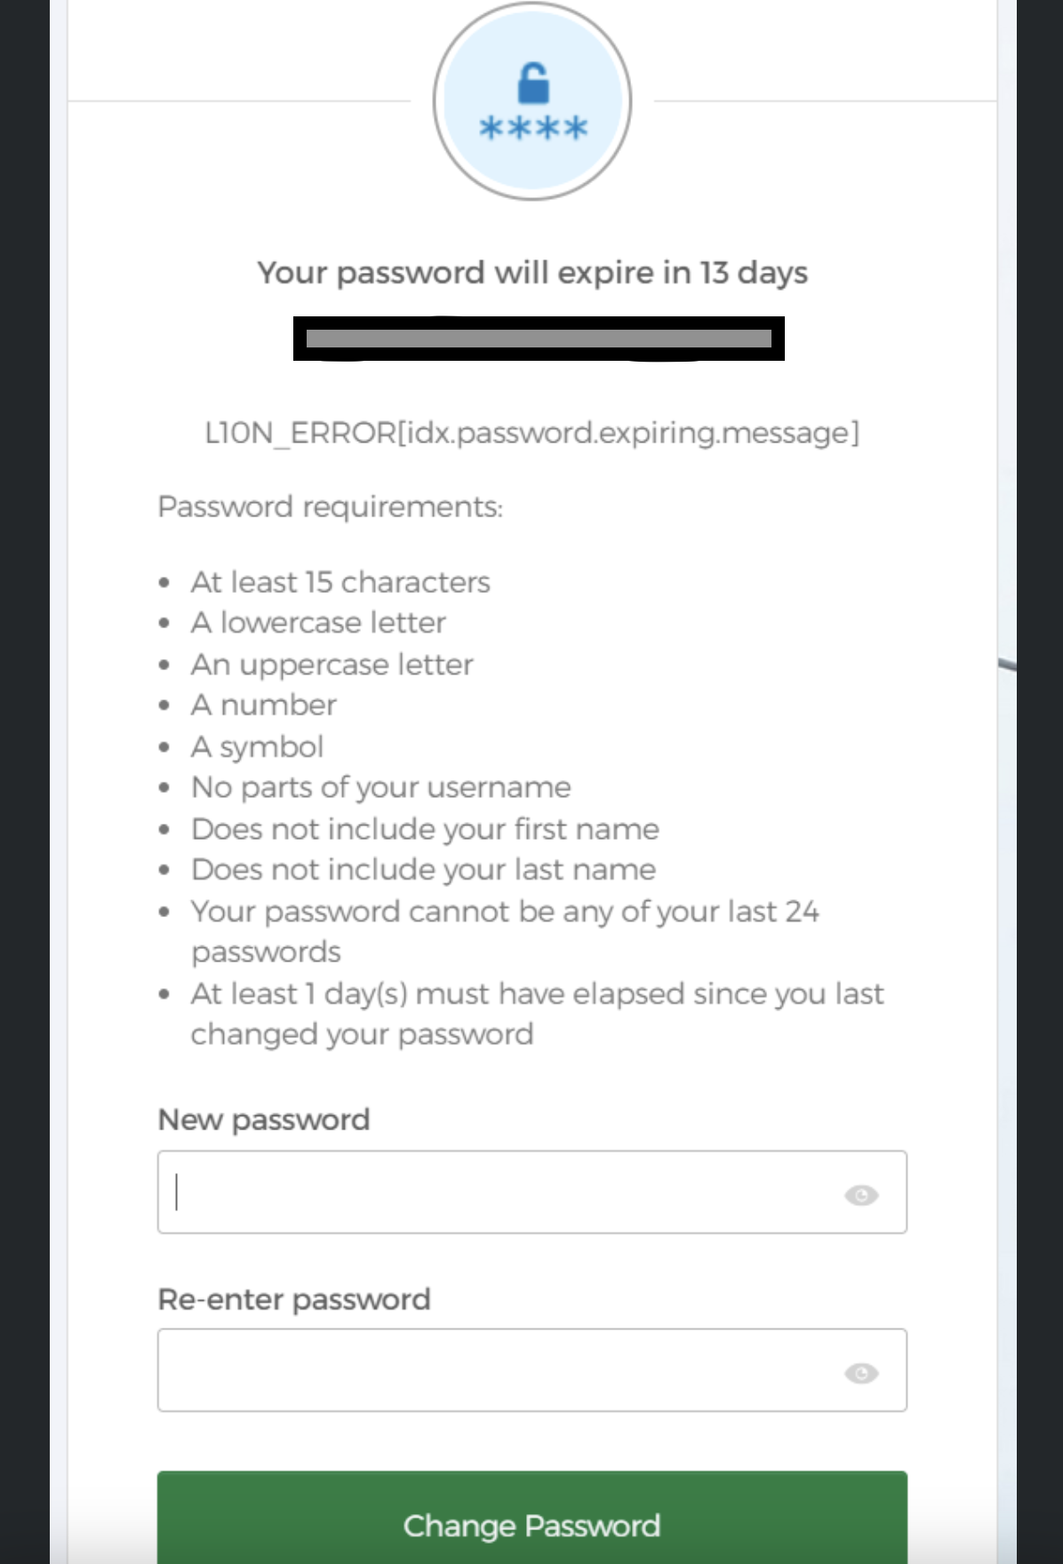This screenshot has width=1063, height=1564.
Task: Click the 'Password requirements:' label
Action: click(330, 507)
